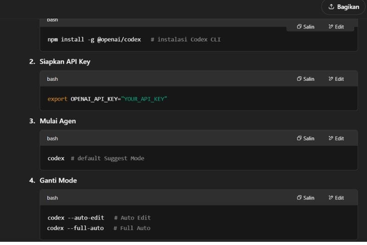The image size is (367, 245).
Task: Click the orange "export" keyword
Action: click(57, 99)
